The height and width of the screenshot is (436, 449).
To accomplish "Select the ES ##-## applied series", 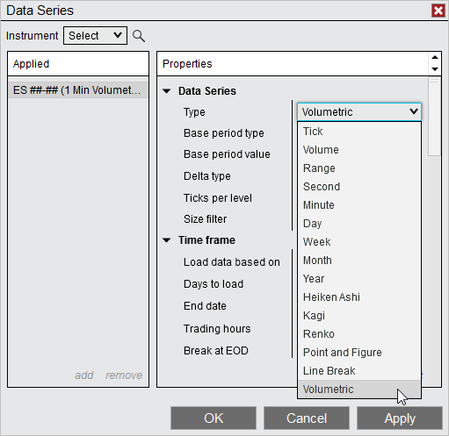I will [78, 90].
